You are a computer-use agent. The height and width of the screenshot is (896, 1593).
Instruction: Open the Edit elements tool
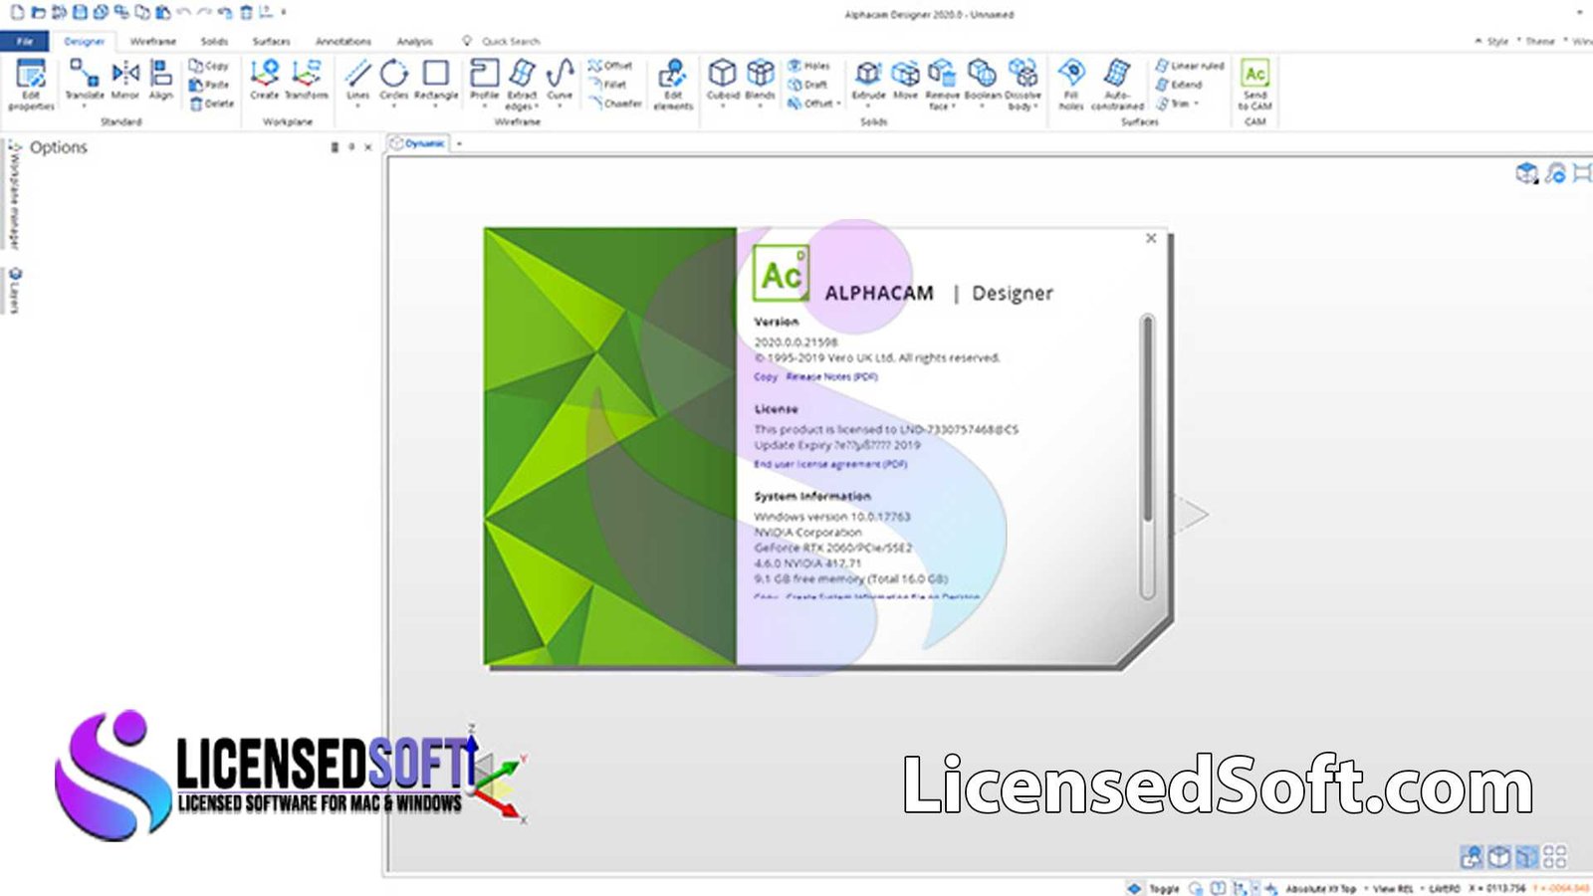pyautogui.click(x=673, y=85)
